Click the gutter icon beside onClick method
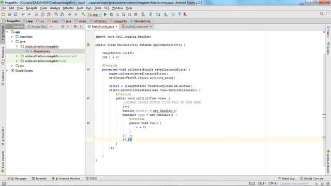The image size is (331, 186). point(88,98)
